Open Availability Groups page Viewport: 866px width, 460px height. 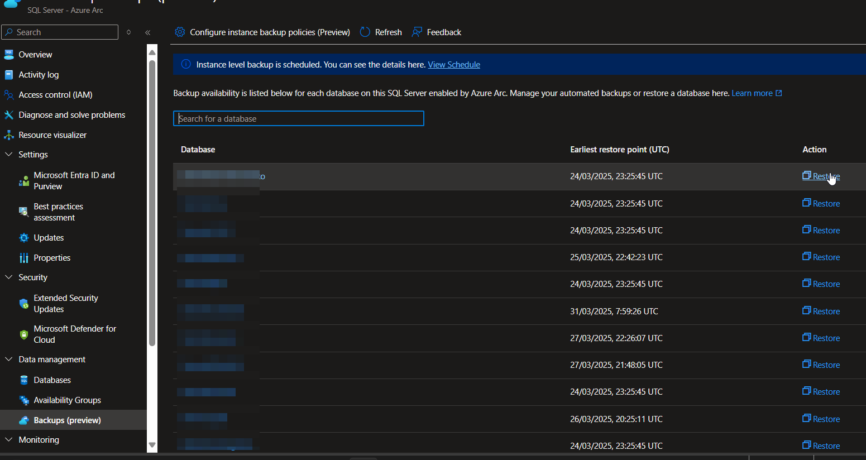coord(67,400)
